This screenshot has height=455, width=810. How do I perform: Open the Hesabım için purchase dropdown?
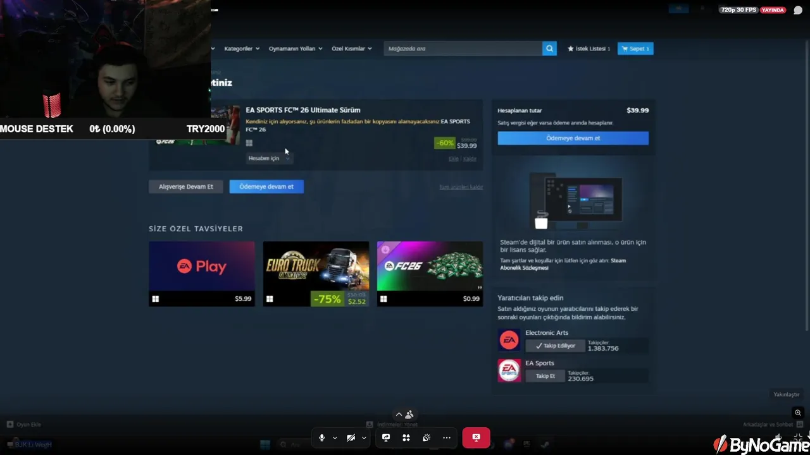[x=269, y=158]
